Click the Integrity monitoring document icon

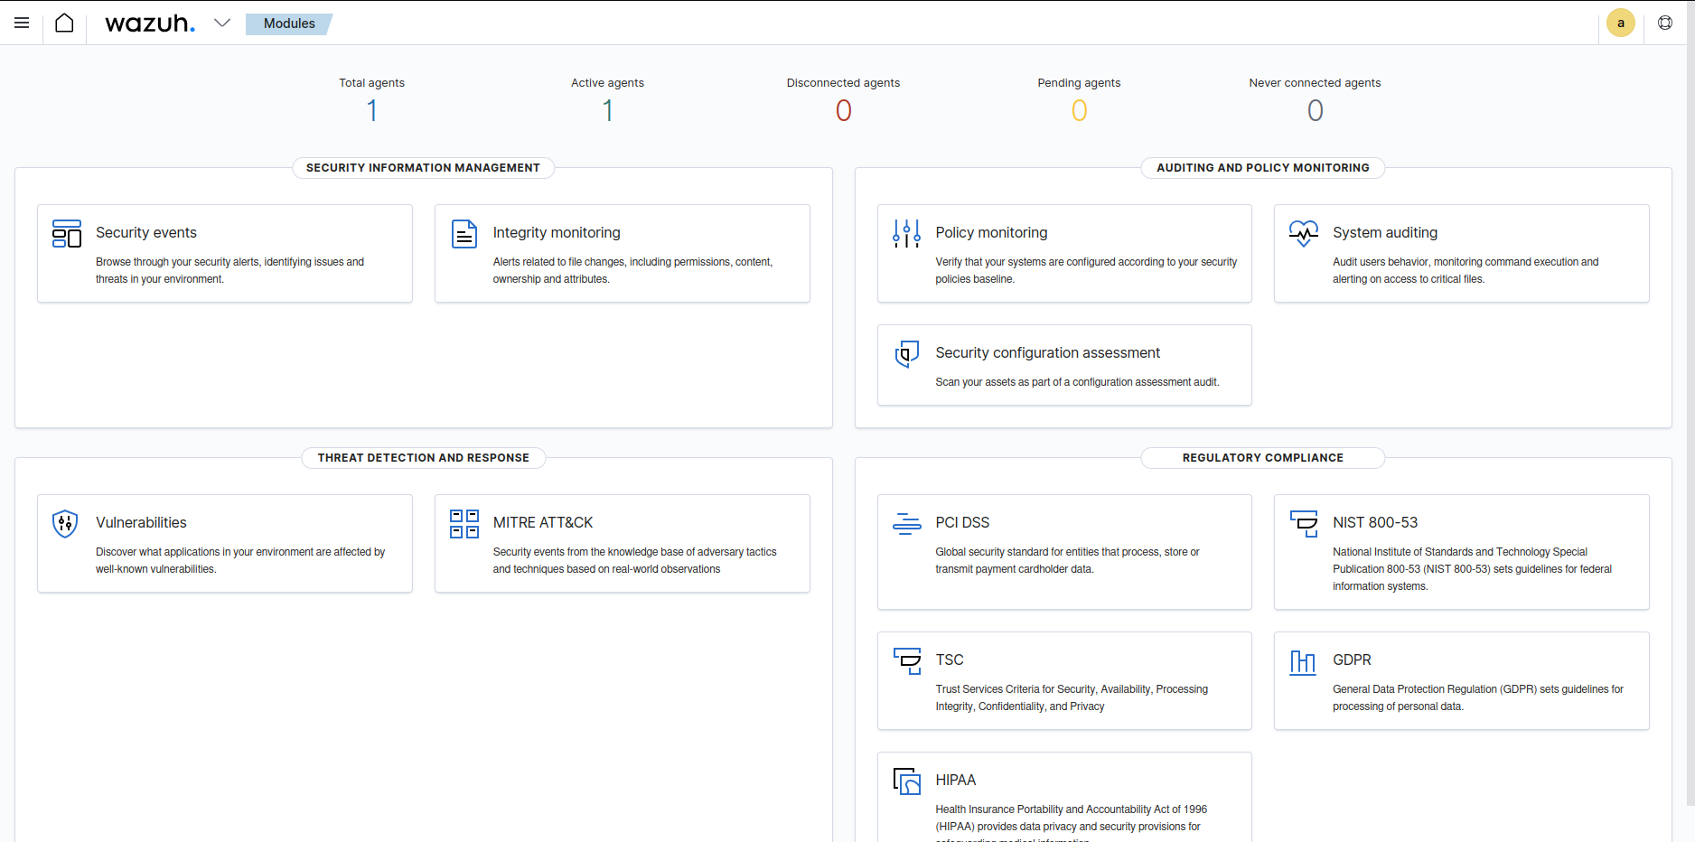pos(464,234)
